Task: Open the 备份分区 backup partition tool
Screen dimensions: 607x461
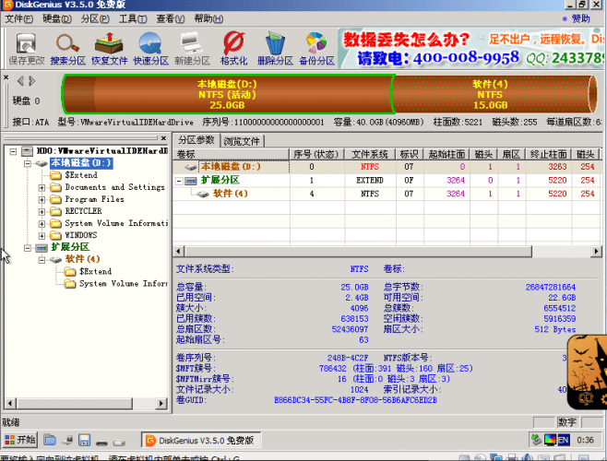Action: click(x=316, y=48)
